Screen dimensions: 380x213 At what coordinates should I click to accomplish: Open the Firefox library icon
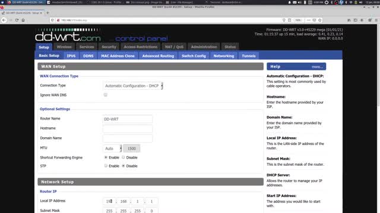[349, 20]
